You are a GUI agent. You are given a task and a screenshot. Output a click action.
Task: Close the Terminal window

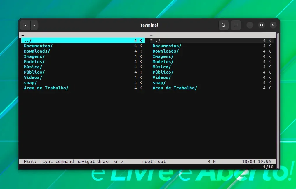click(x=273, y=25)
